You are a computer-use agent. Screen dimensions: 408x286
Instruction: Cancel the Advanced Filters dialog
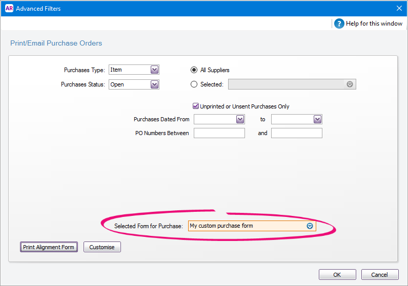click(x=379, y=275)
